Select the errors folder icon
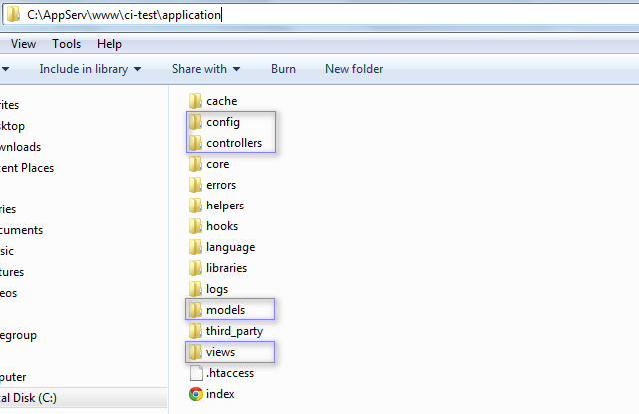Viewport: 639px width, 414px height. [195, 185]
